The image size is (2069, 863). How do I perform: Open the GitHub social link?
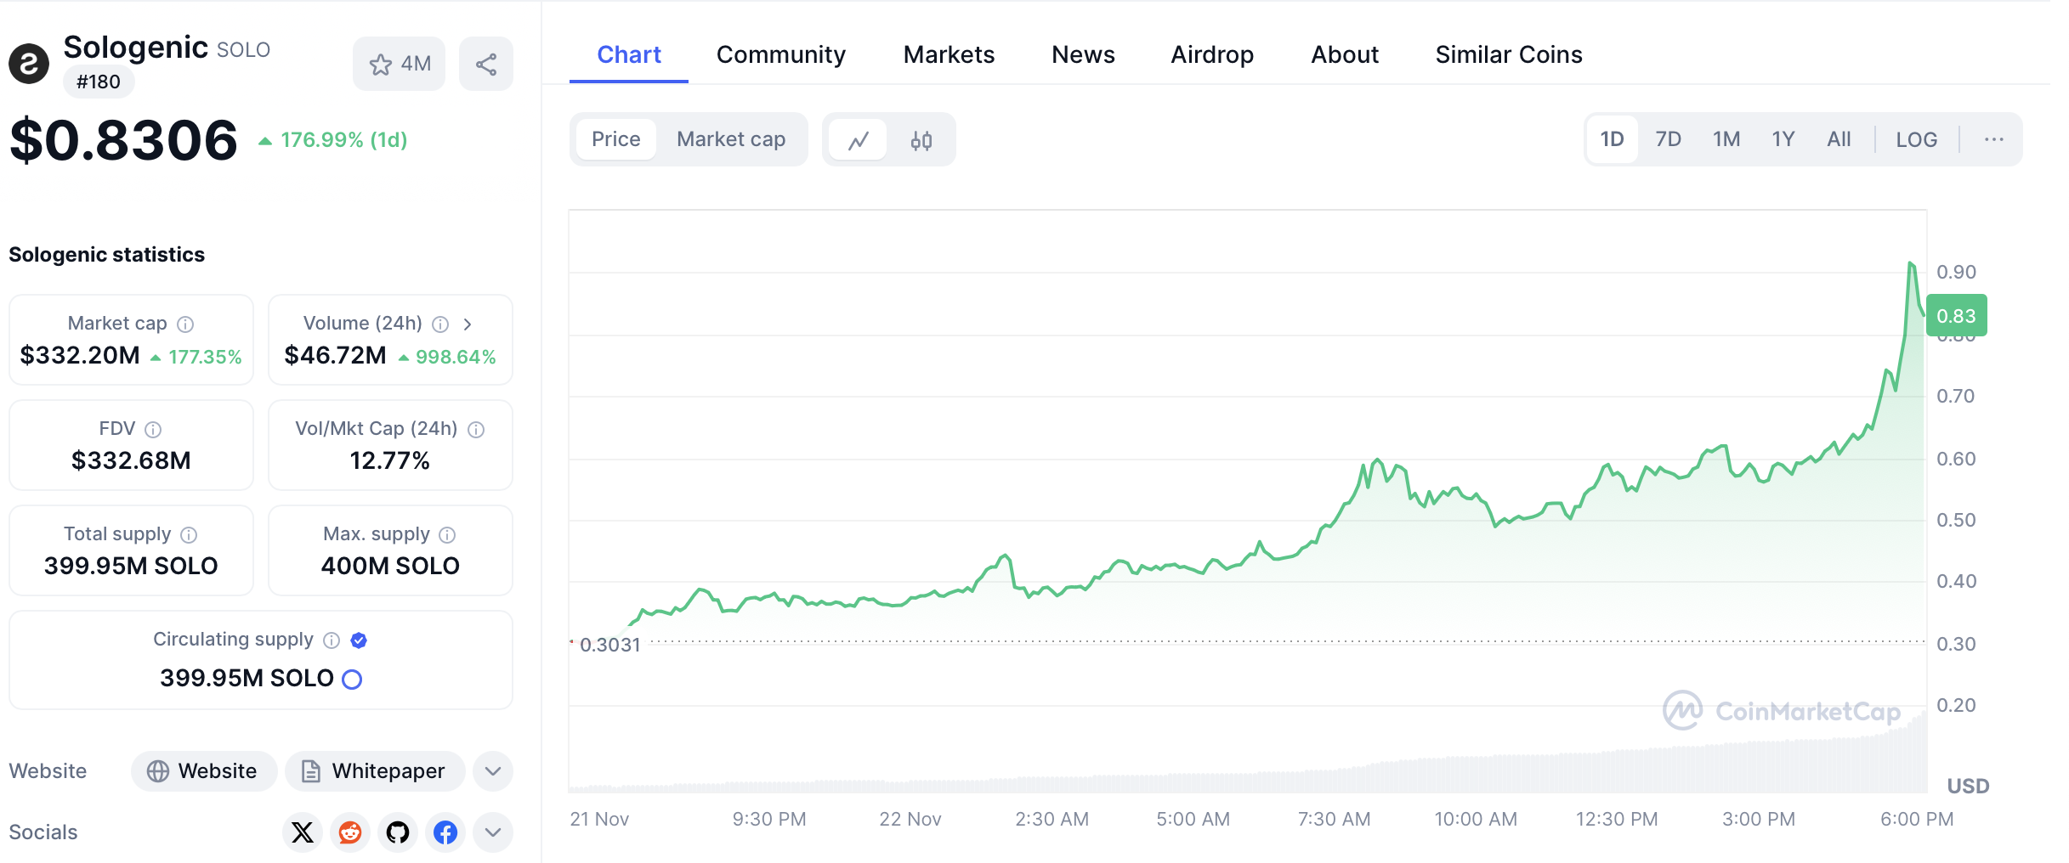(x=398, y=832)
